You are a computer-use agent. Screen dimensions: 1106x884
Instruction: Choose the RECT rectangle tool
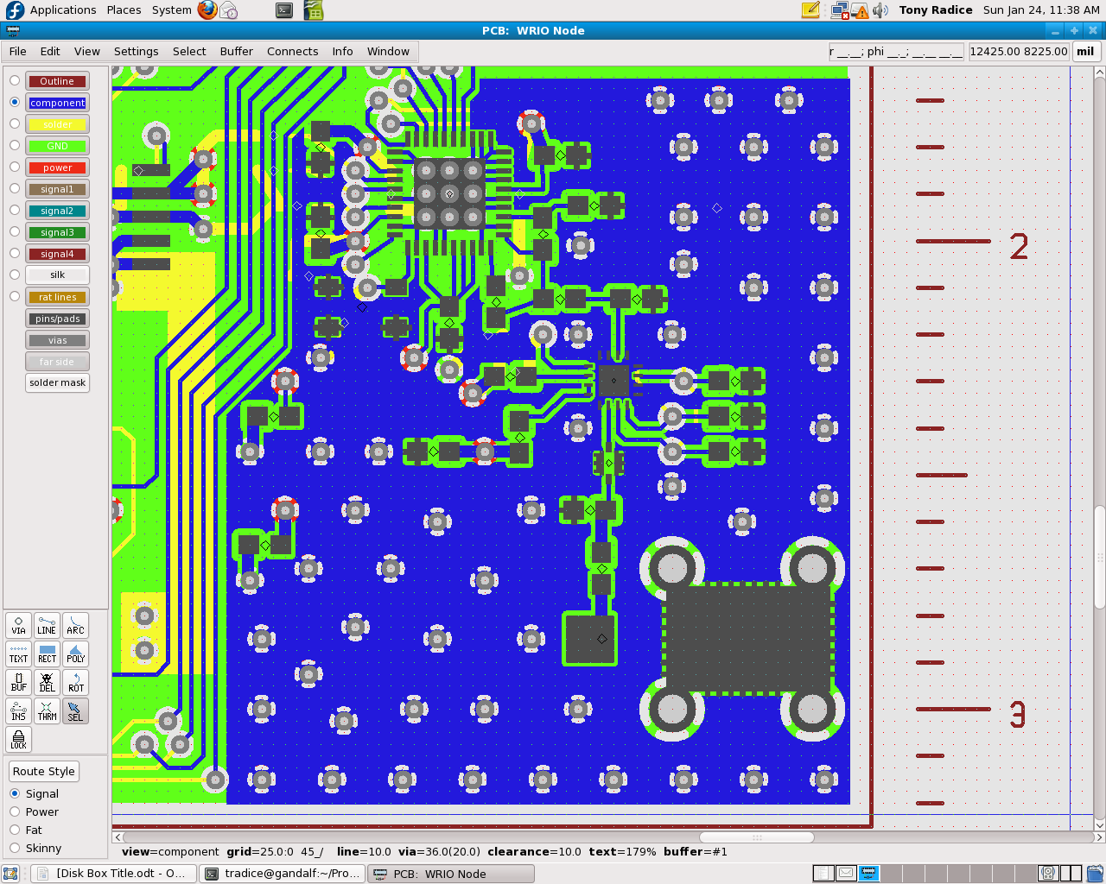tap(47, 654)
